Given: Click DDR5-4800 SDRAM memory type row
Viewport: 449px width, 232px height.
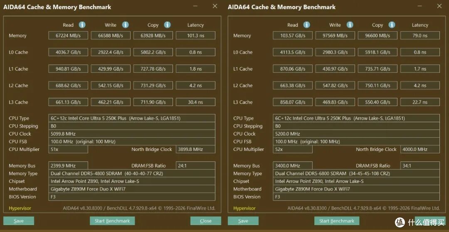Looking at the screenshot, I should coord(132,173).
